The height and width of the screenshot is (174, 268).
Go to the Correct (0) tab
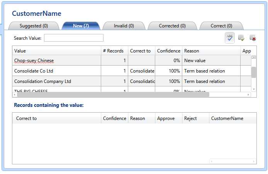tap(221, 26)
